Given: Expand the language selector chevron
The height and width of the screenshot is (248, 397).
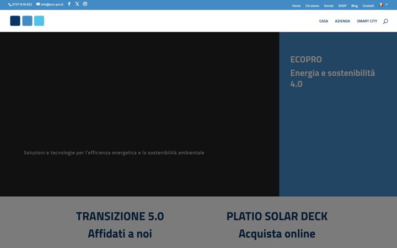Looking at the screenshot, I should (x=387, y=4).
